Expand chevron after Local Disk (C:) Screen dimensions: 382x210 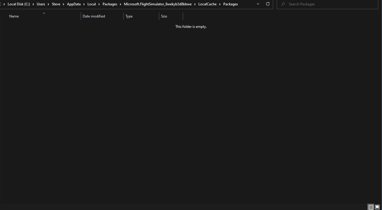(x=34, y=4)
